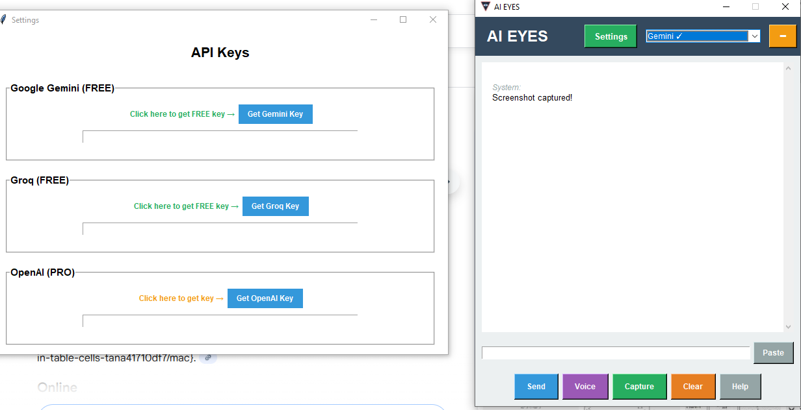Open the green Settings panel
Viewport: 801px width, 410px height.
(610, 36)
